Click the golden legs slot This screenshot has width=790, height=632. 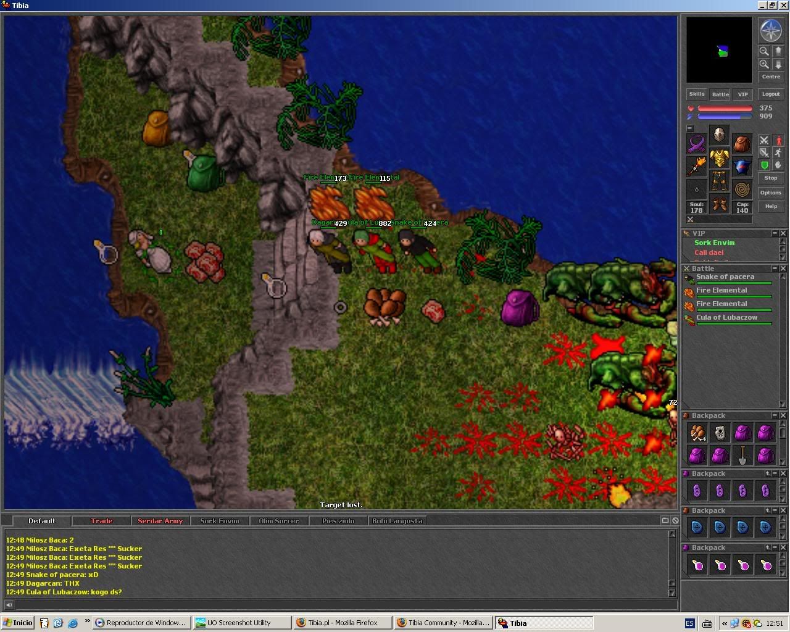point(719,181)
